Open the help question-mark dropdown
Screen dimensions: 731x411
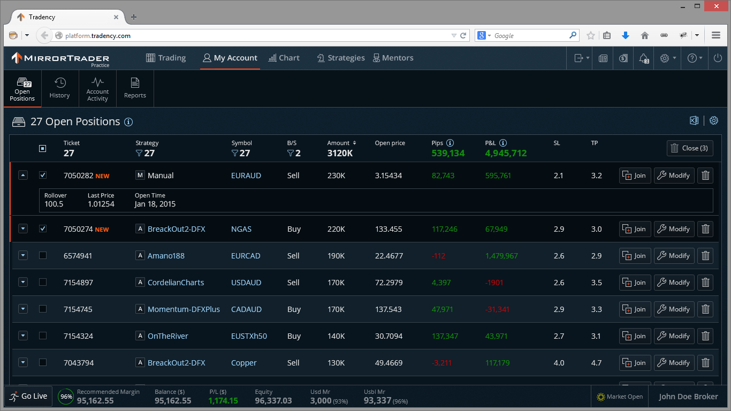pyautogui.click(x=695, y=58)
